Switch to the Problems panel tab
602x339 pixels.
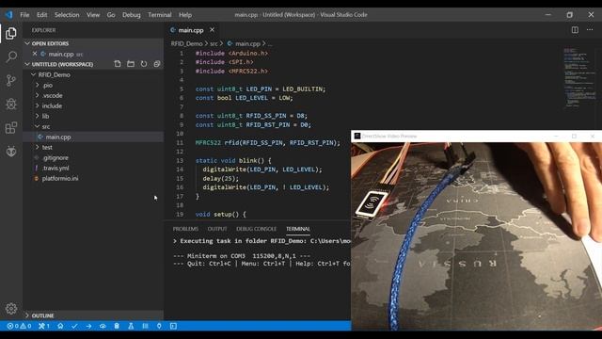(185, 229)
